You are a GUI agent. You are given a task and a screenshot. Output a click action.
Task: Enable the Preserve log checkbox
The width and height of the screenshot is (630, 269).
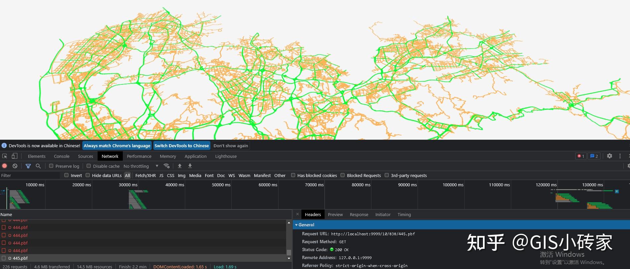coord(51,166)
